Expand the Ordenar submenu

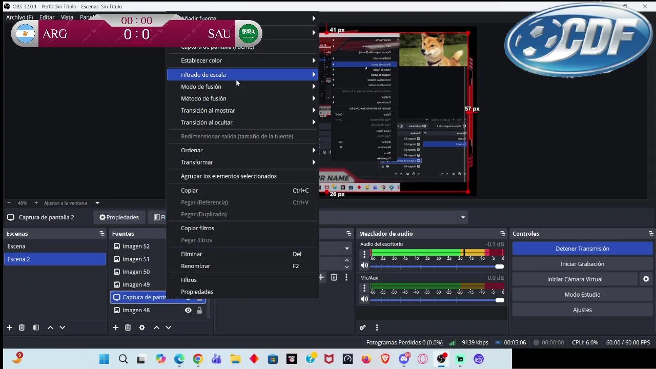pyautogui.click(x=242, y=150)
